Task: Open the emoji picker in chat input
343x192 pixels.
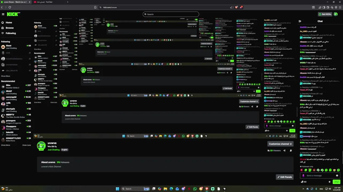Action: 337,175
